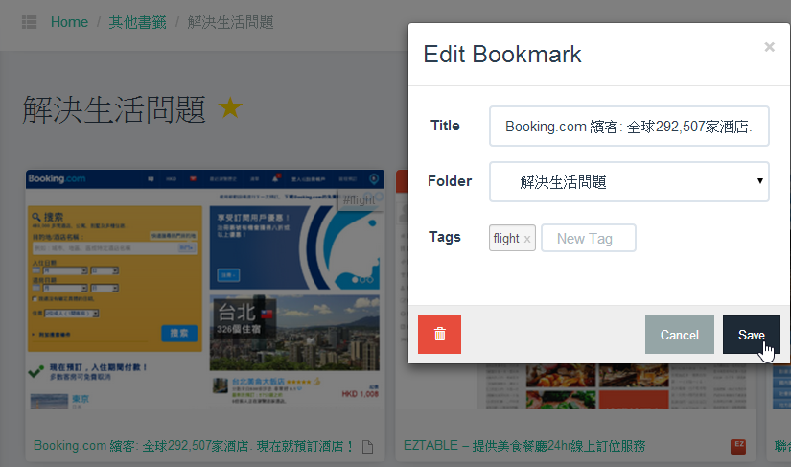The width and height of the screenshot is (791, 467).
Task: Click the 解決生活問題 page heading
Action: coord(114,109)
